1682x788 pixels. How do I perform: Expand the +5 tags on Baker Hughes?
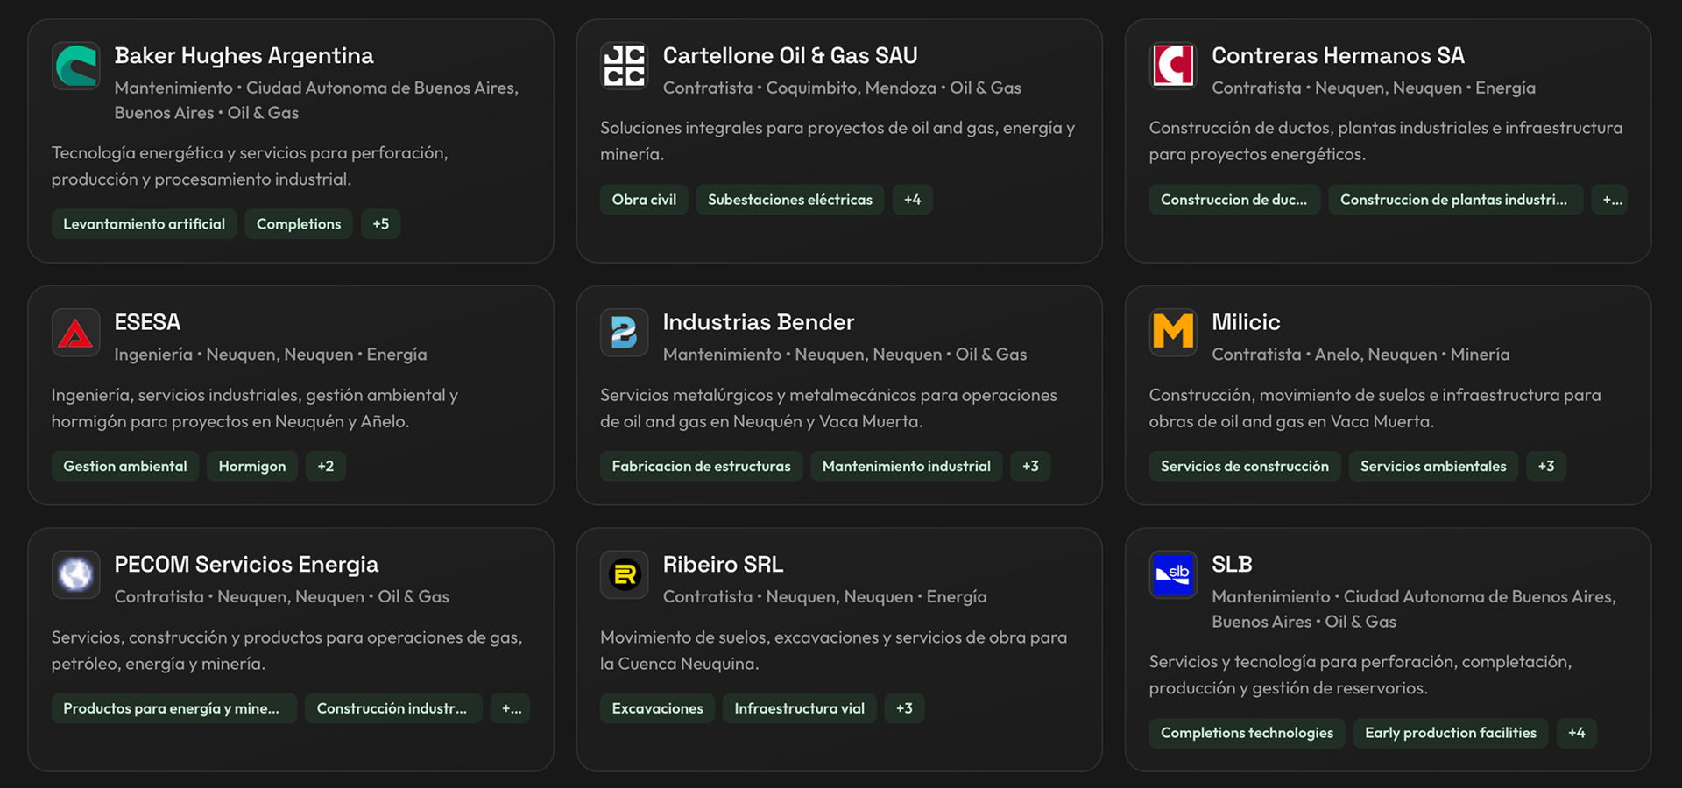tap(381, 224)
